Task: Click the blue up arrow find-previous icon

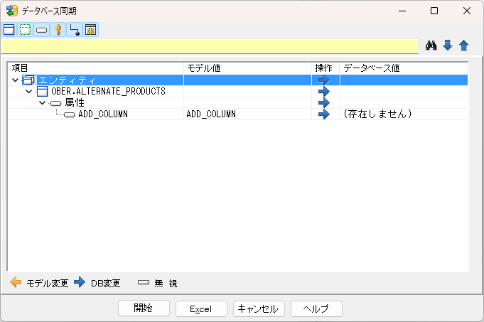Action: click(463, 45)
